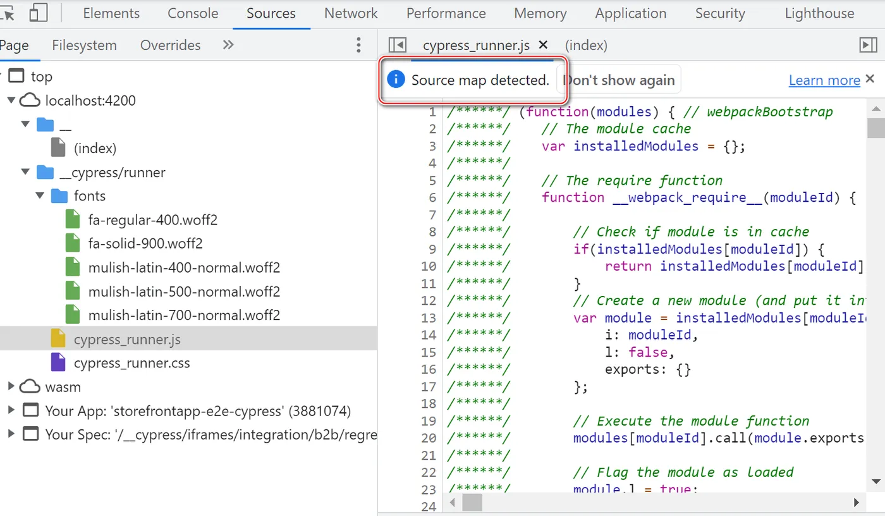Viewport: 885px width, 516px height.
Task: Select the inspect element cursor icon
Action: [x=6, y=13]
